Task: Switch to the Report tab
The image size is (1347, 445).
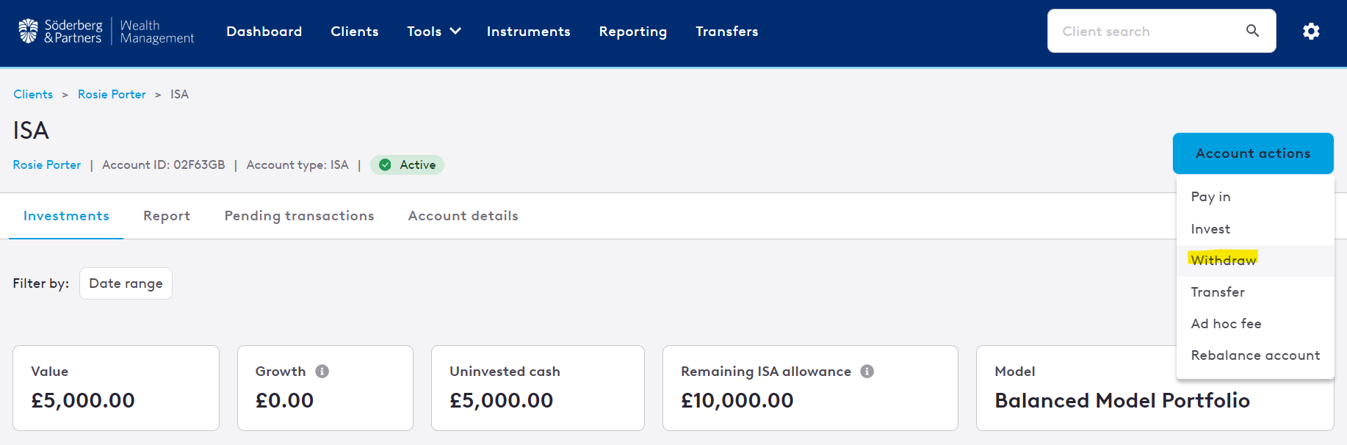Action: point(167,216)
